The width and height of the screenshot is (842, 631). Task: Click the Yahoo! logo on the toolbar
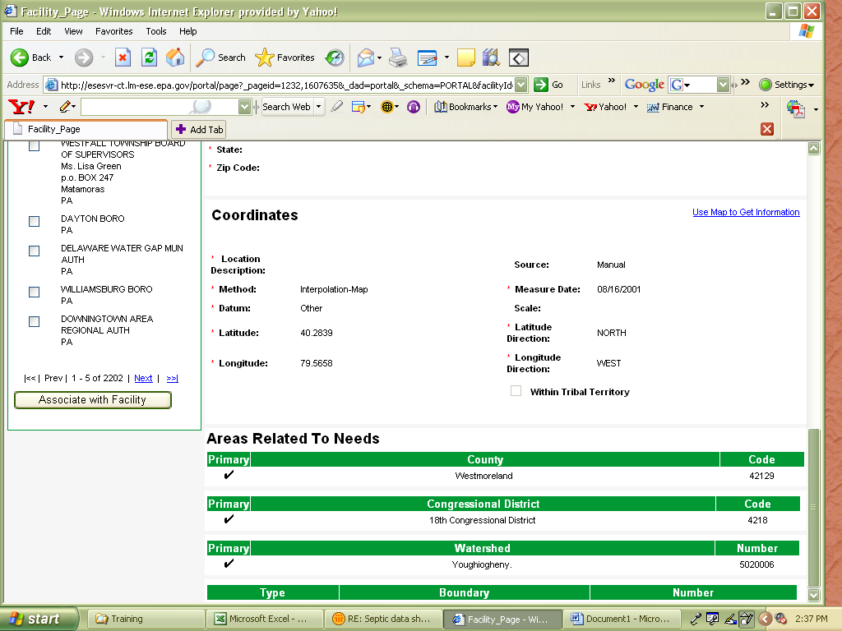[x=21, y=107]
